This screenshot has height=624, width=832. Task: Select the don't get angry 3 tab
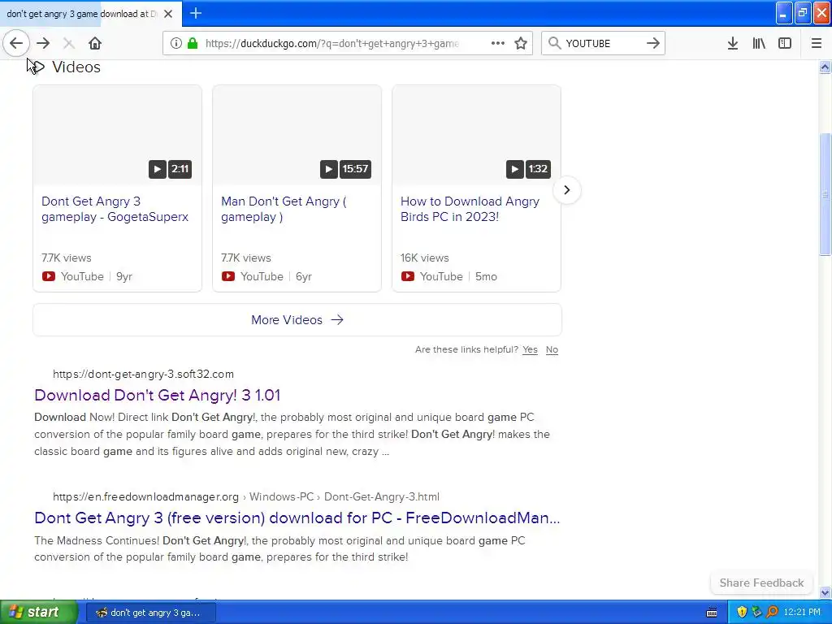pos(82,14)
